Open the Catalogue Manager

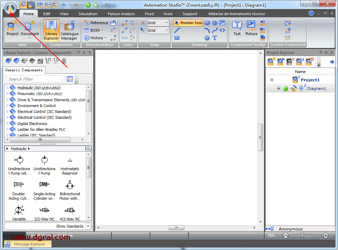point(69,30)
